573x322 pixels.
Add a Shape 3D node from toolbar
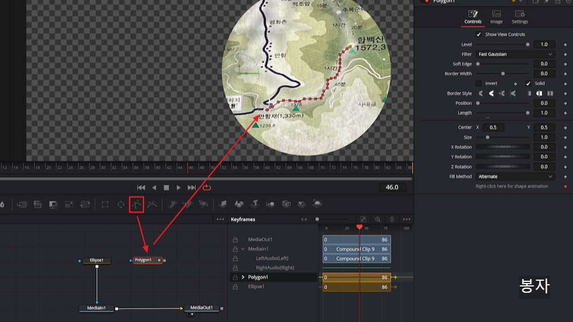click(x=238, y=203)
